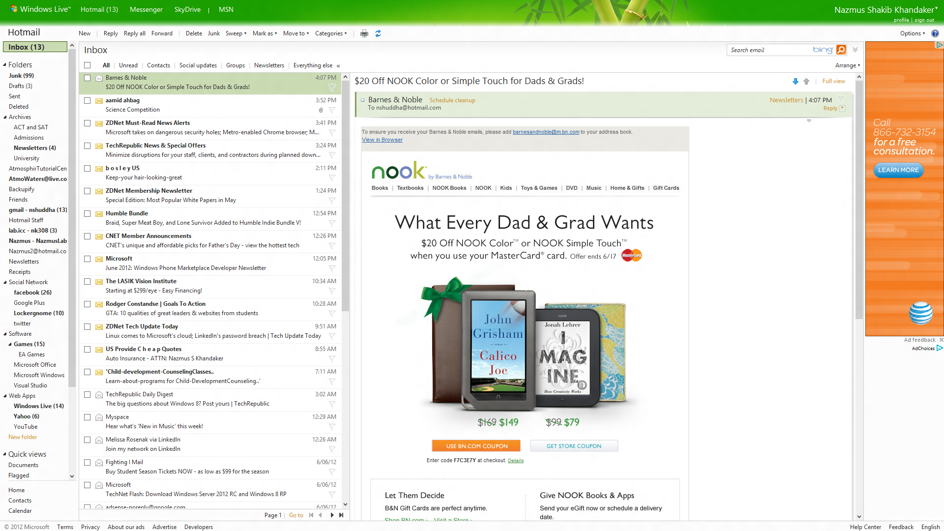Collapse the category filter chevrons
944x531 pixels.
point(338,65)
